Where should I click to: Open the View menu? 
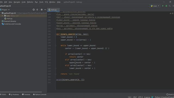click(10, 2)
